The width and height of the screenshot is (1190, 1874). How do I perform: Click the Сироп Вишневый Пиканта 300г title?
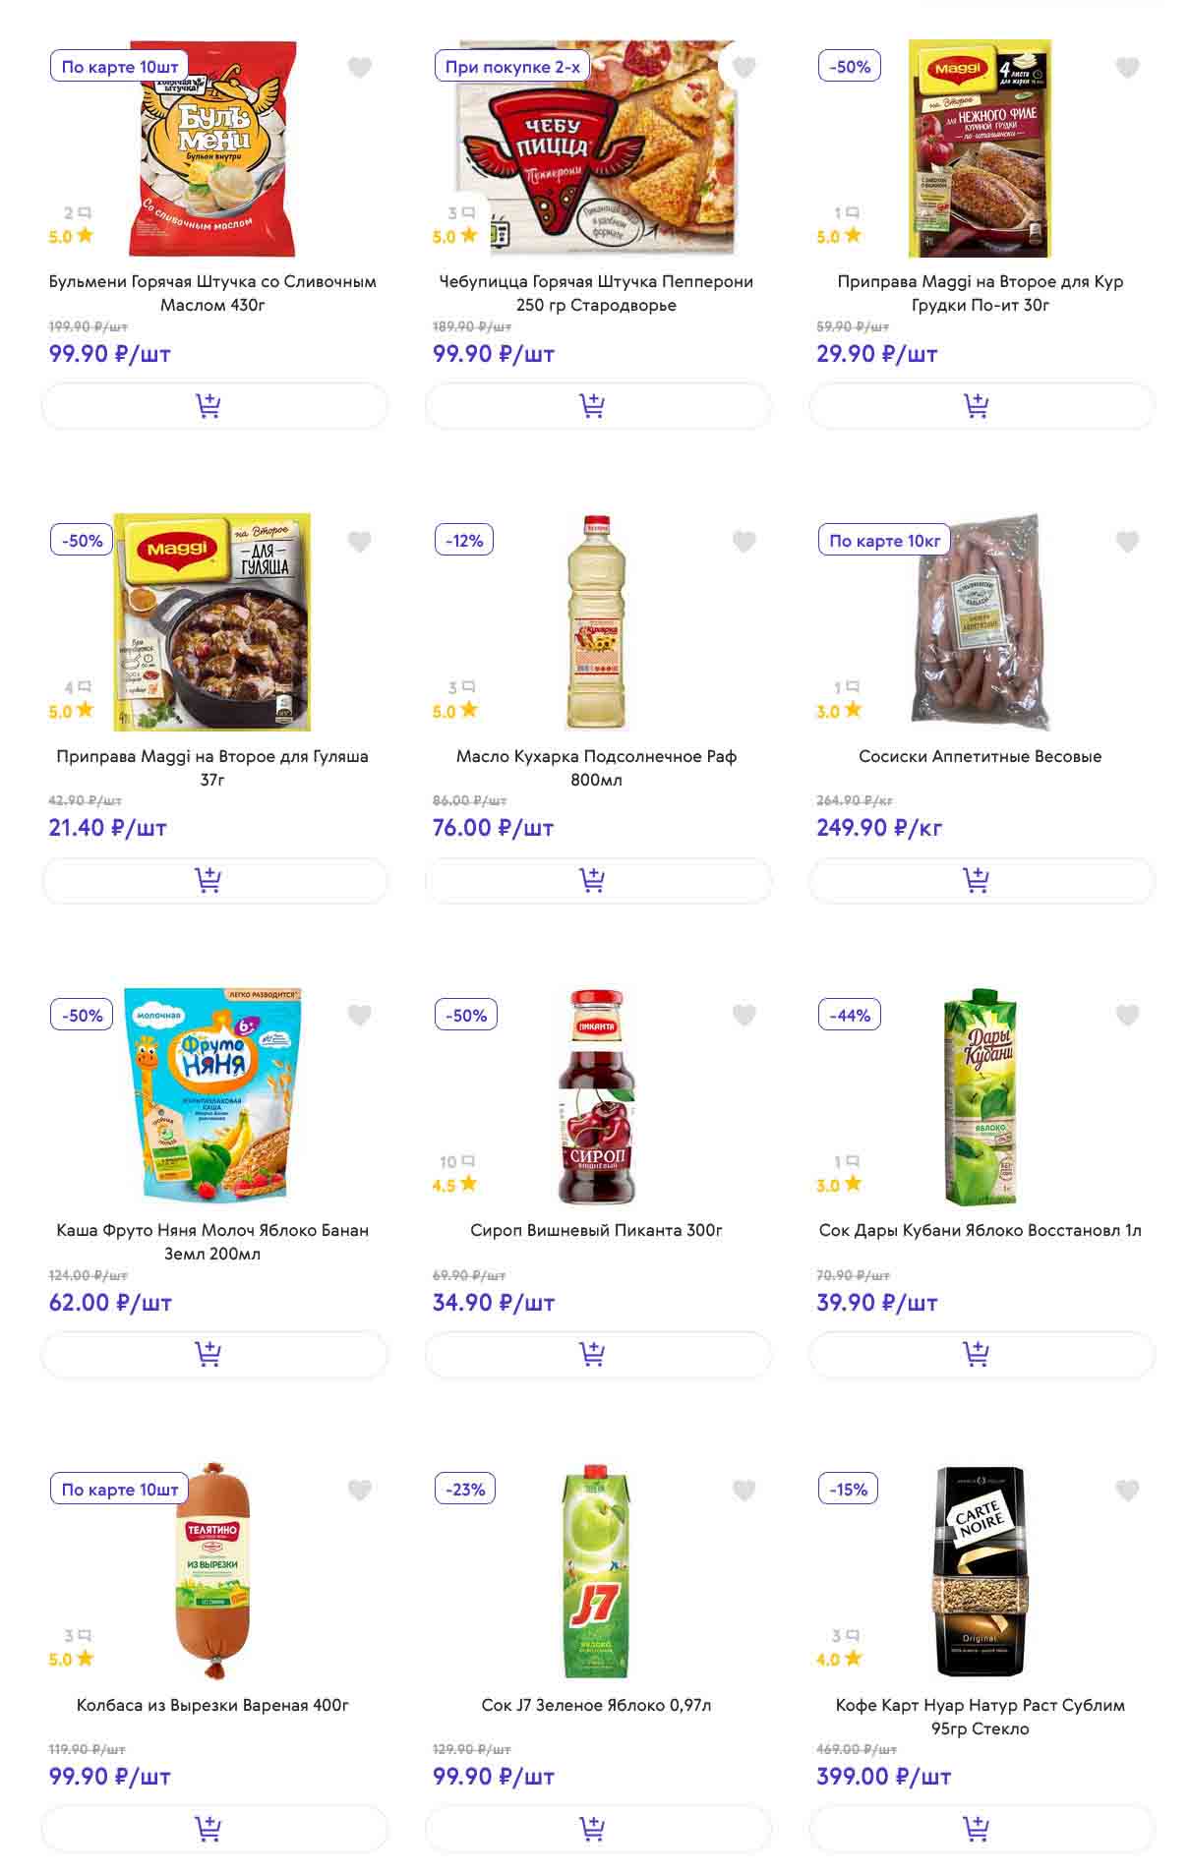click(x=596, y=1230)
